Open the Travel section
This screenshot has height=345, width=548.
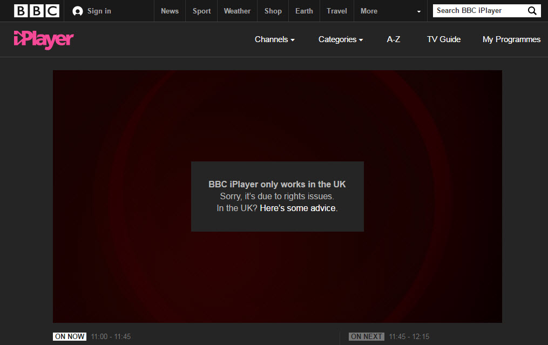coord(337,11)
